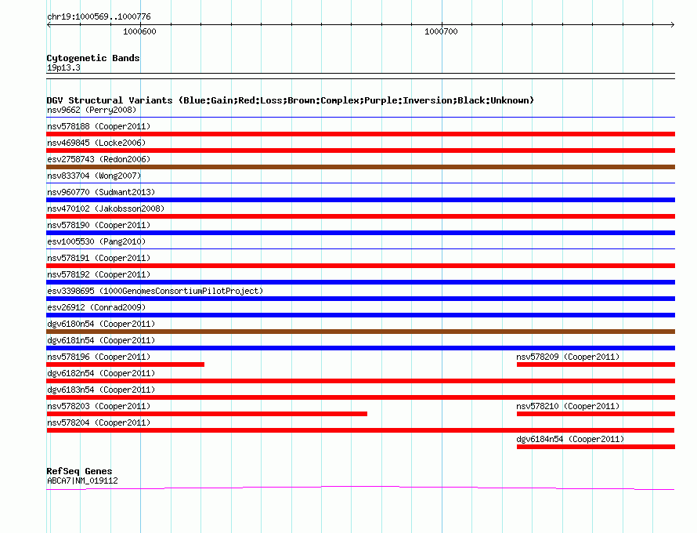697x533 pixels.
Task: Click the DGV Structural Variants track title
Action: click(291, 100)
